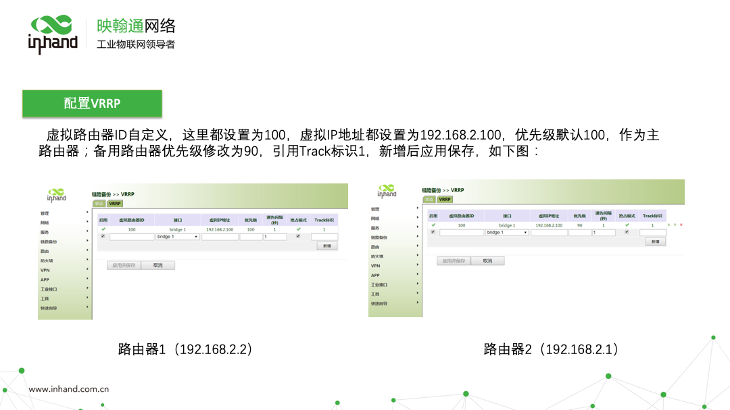The width and height of the screenshot is (730, 410).
Task: Click second green arrow beside Router 2's red X
Action: pyautogui.click(x=675, y=225)
